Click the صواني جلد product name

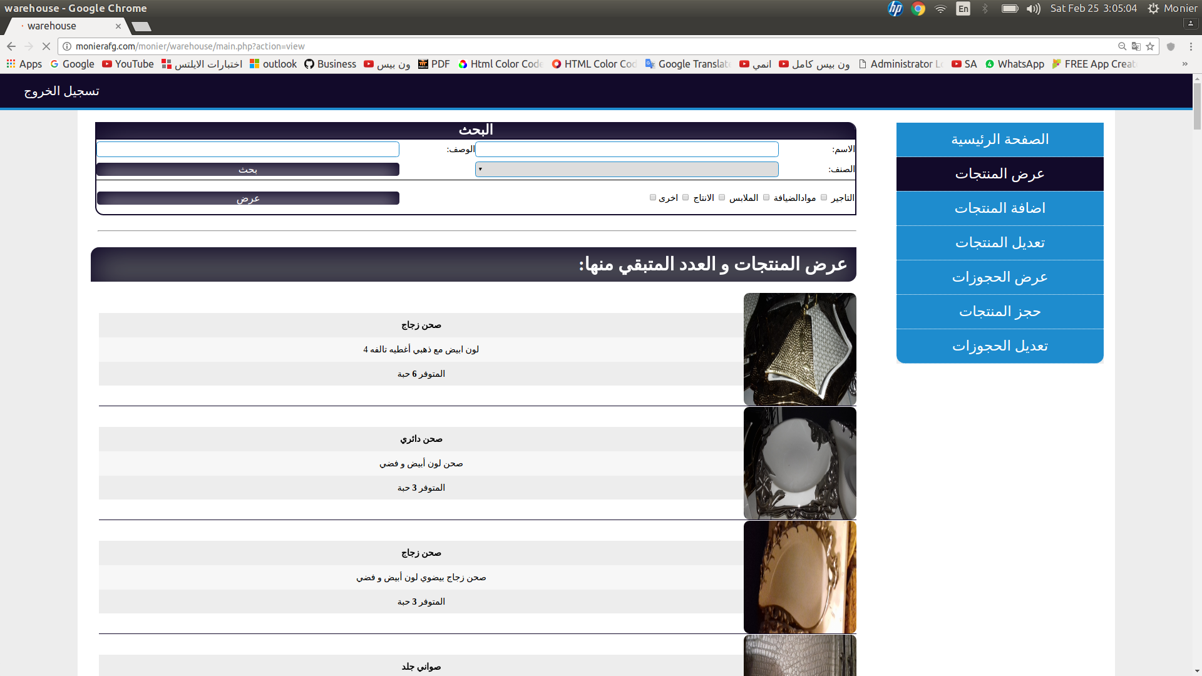421,667
